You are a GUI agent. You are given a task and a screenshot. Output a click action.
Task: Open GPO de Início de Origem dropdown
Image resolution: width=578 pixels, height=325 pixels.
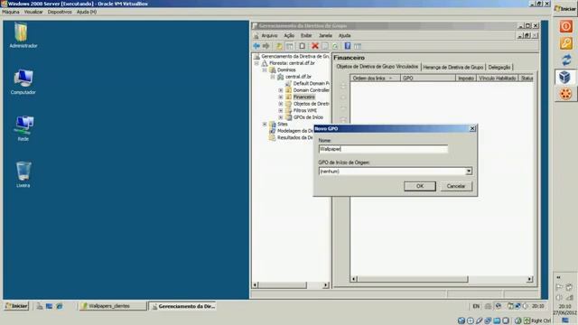coord(469,172)
